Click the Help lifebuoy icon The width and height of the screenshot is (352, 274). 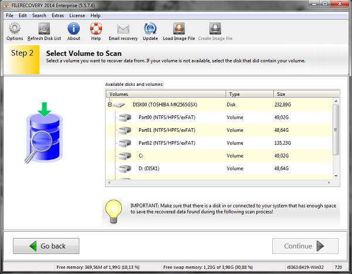click(x=96, y=28)
